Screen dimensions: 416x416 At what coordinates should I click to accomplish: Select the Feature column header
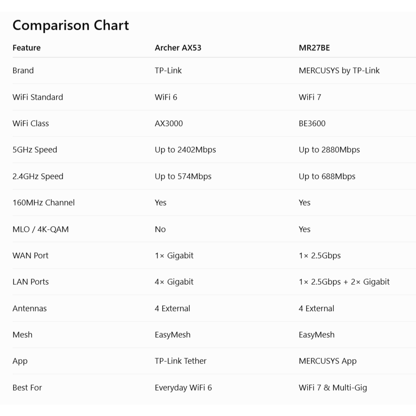pyautogui.click(x=27, y=48)
